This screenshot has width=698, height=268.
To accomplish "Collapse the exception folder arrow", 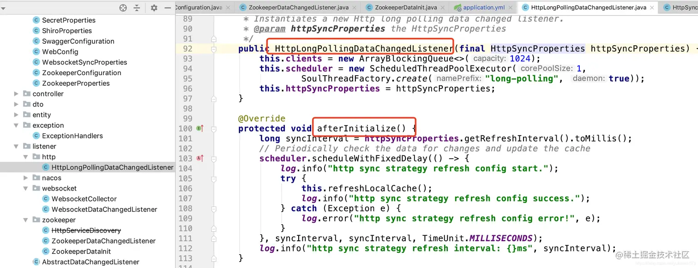I will 16,125.
